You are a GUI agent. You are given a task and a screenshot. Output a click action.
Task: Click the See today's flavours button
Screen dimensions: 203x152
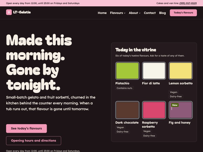(26, 128)
